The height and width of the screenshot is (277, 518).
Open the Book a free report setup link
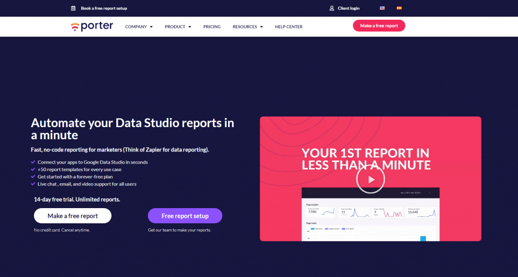(x=104, y=8)
